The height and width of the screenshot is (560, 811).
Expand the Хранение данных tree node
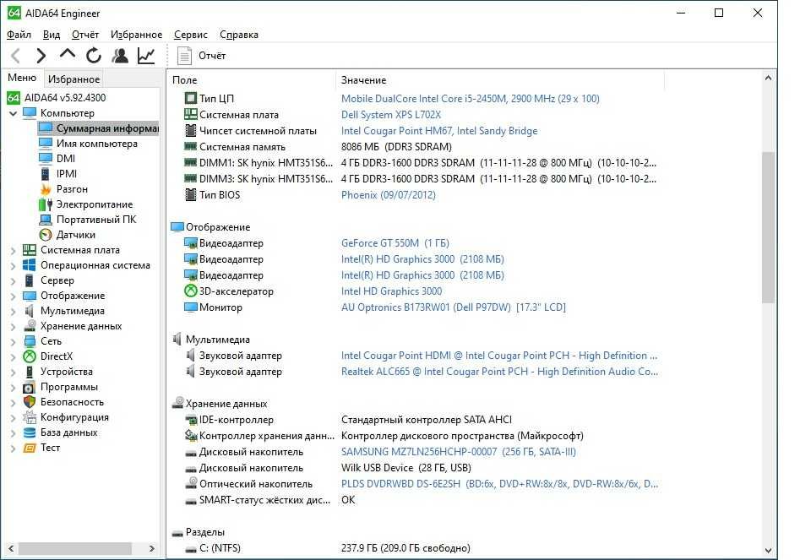tap(14, 327)
